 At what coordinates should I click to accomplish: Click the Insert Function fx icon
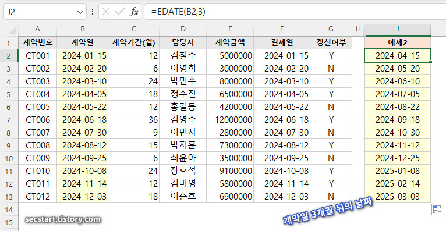click(x=134, y=12)
